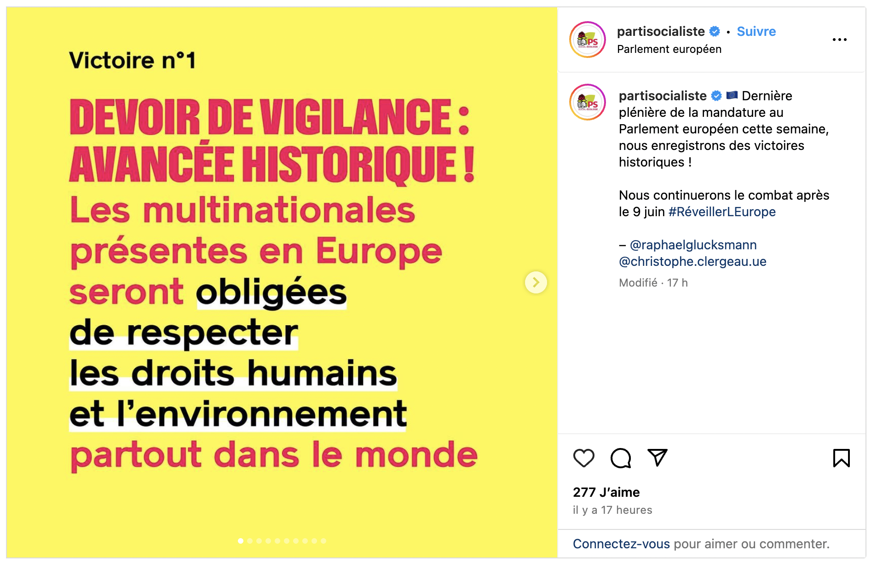The image size is (877, 563).
Task: Open comments via the speech bubble icon
Action: point(620,458)
